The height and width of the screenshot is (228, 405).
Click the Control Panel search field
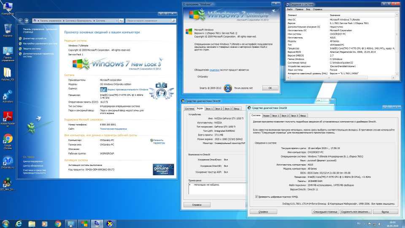point(148,21)
